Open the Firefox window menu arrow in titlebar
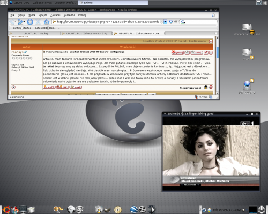This screenshot has height=214, width=268. tap(10, 10)
